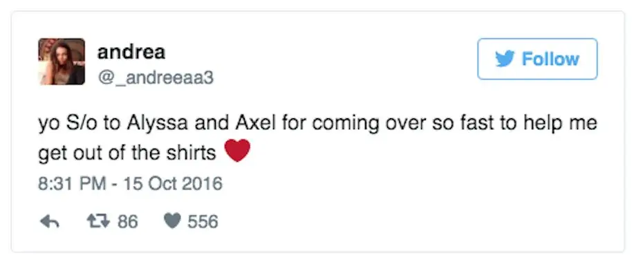Open the 8:31 PM time link
The height and width of the screenshot is (262, 632).
point(72,184)
